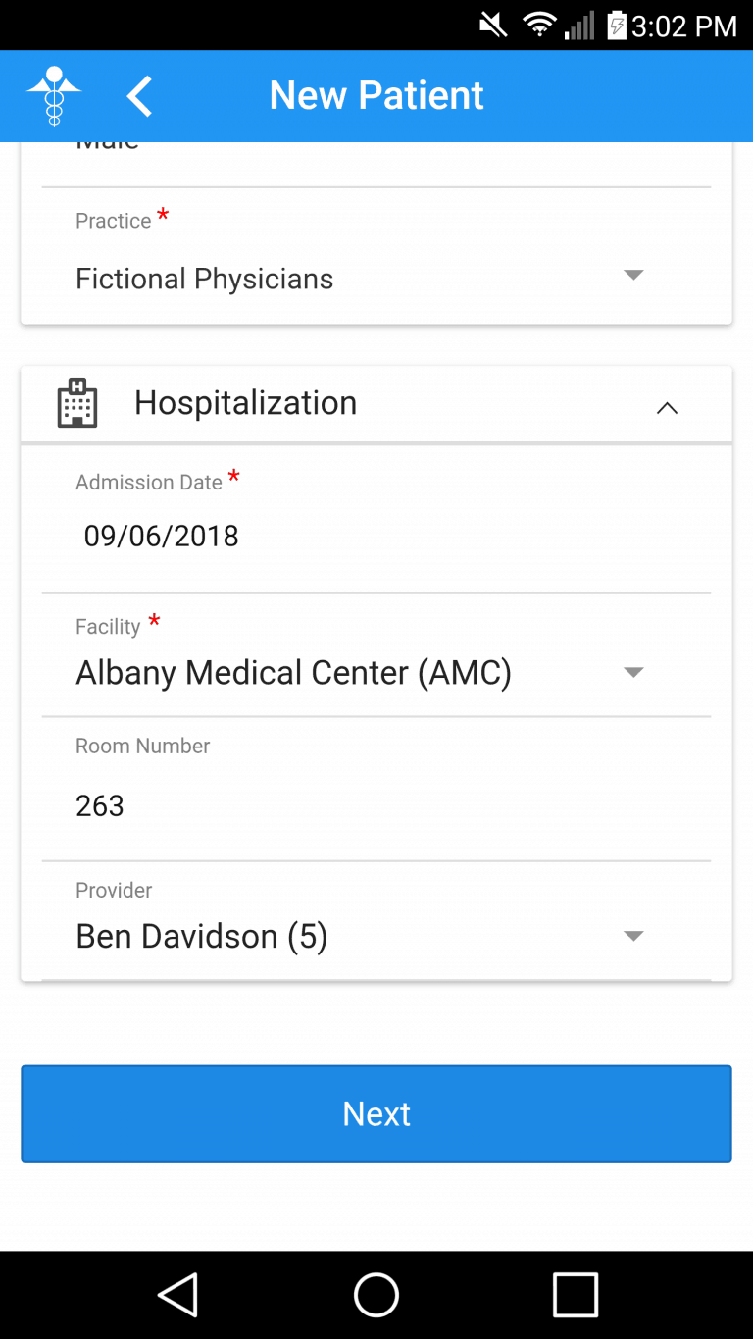This screenshot has width=753, height=1339.
Task: Tap the Android back navigation button
Action: pyautogui.click(x=178, y=1295)
